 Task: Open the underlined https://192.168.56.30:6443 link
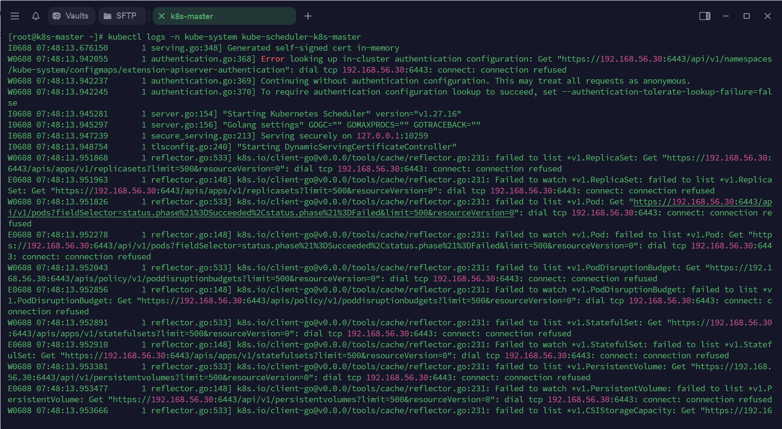point(703,202)
